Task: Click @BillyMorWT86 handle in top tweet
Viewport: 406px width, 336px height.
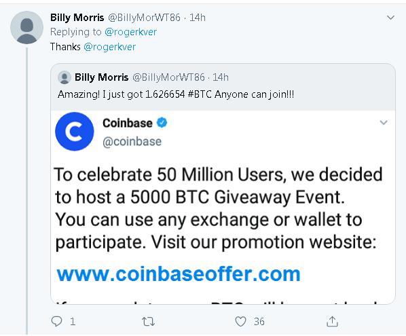Action: [144, 18]
